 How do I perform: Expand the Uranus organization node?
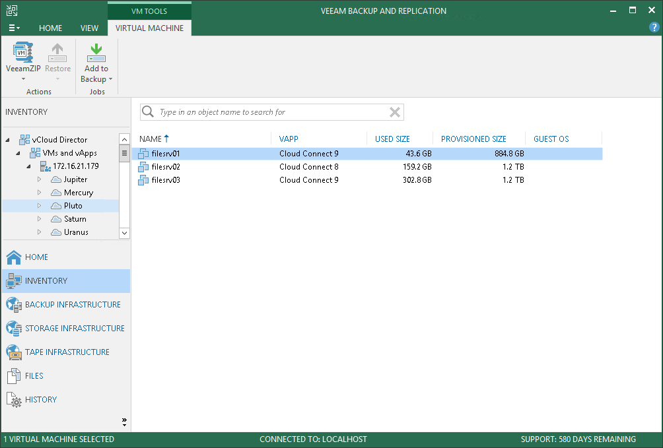(40, 232)
